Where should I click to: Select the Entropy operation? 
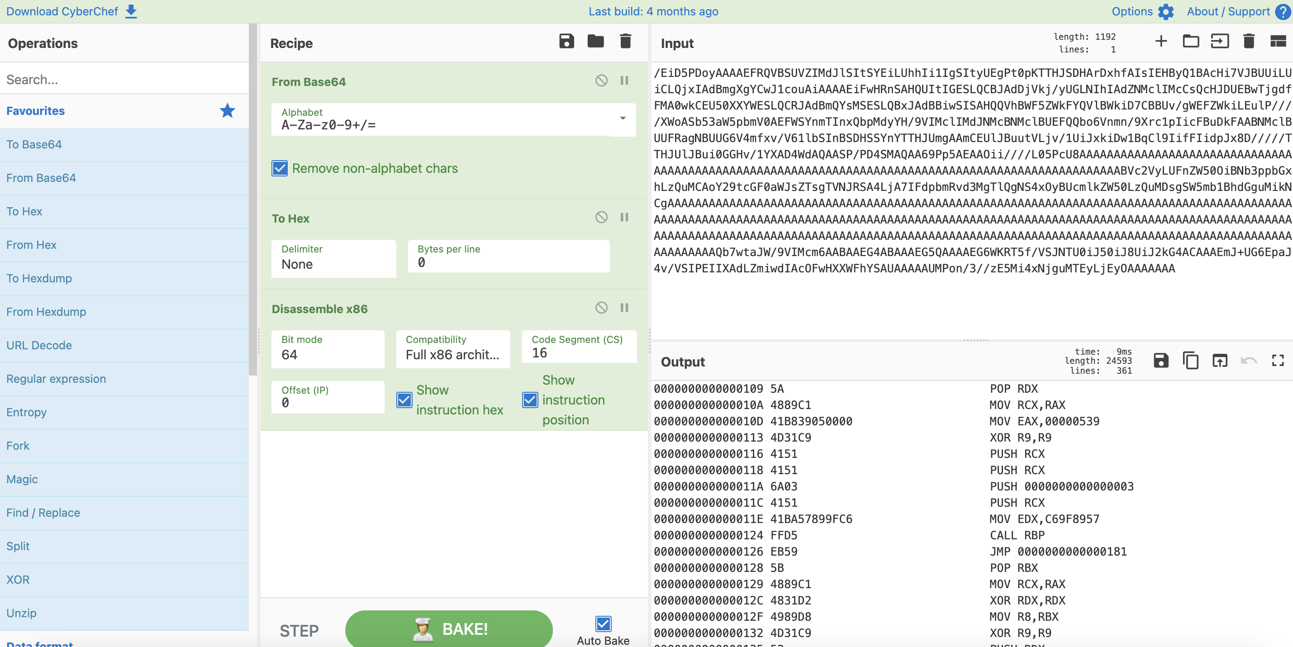[124, 413]
